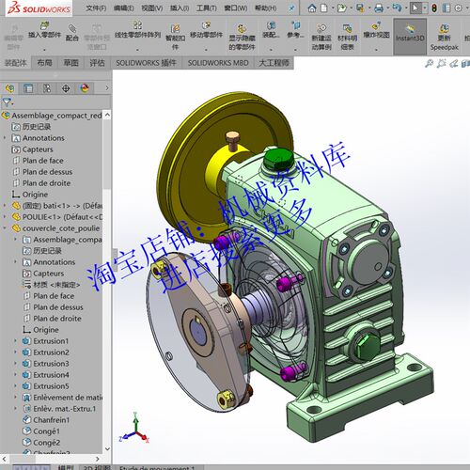
Task: Open the DisplayManager color-ball tab
Action: click(x=85, y=88)
